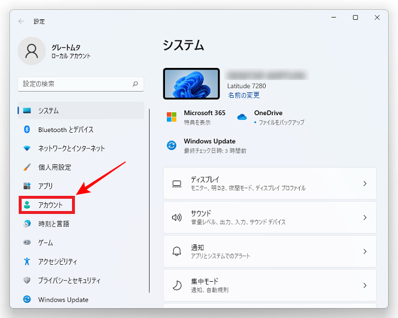
Task: Click Microsoft 365 特典を表示 text
Action: tap(197, 123)
